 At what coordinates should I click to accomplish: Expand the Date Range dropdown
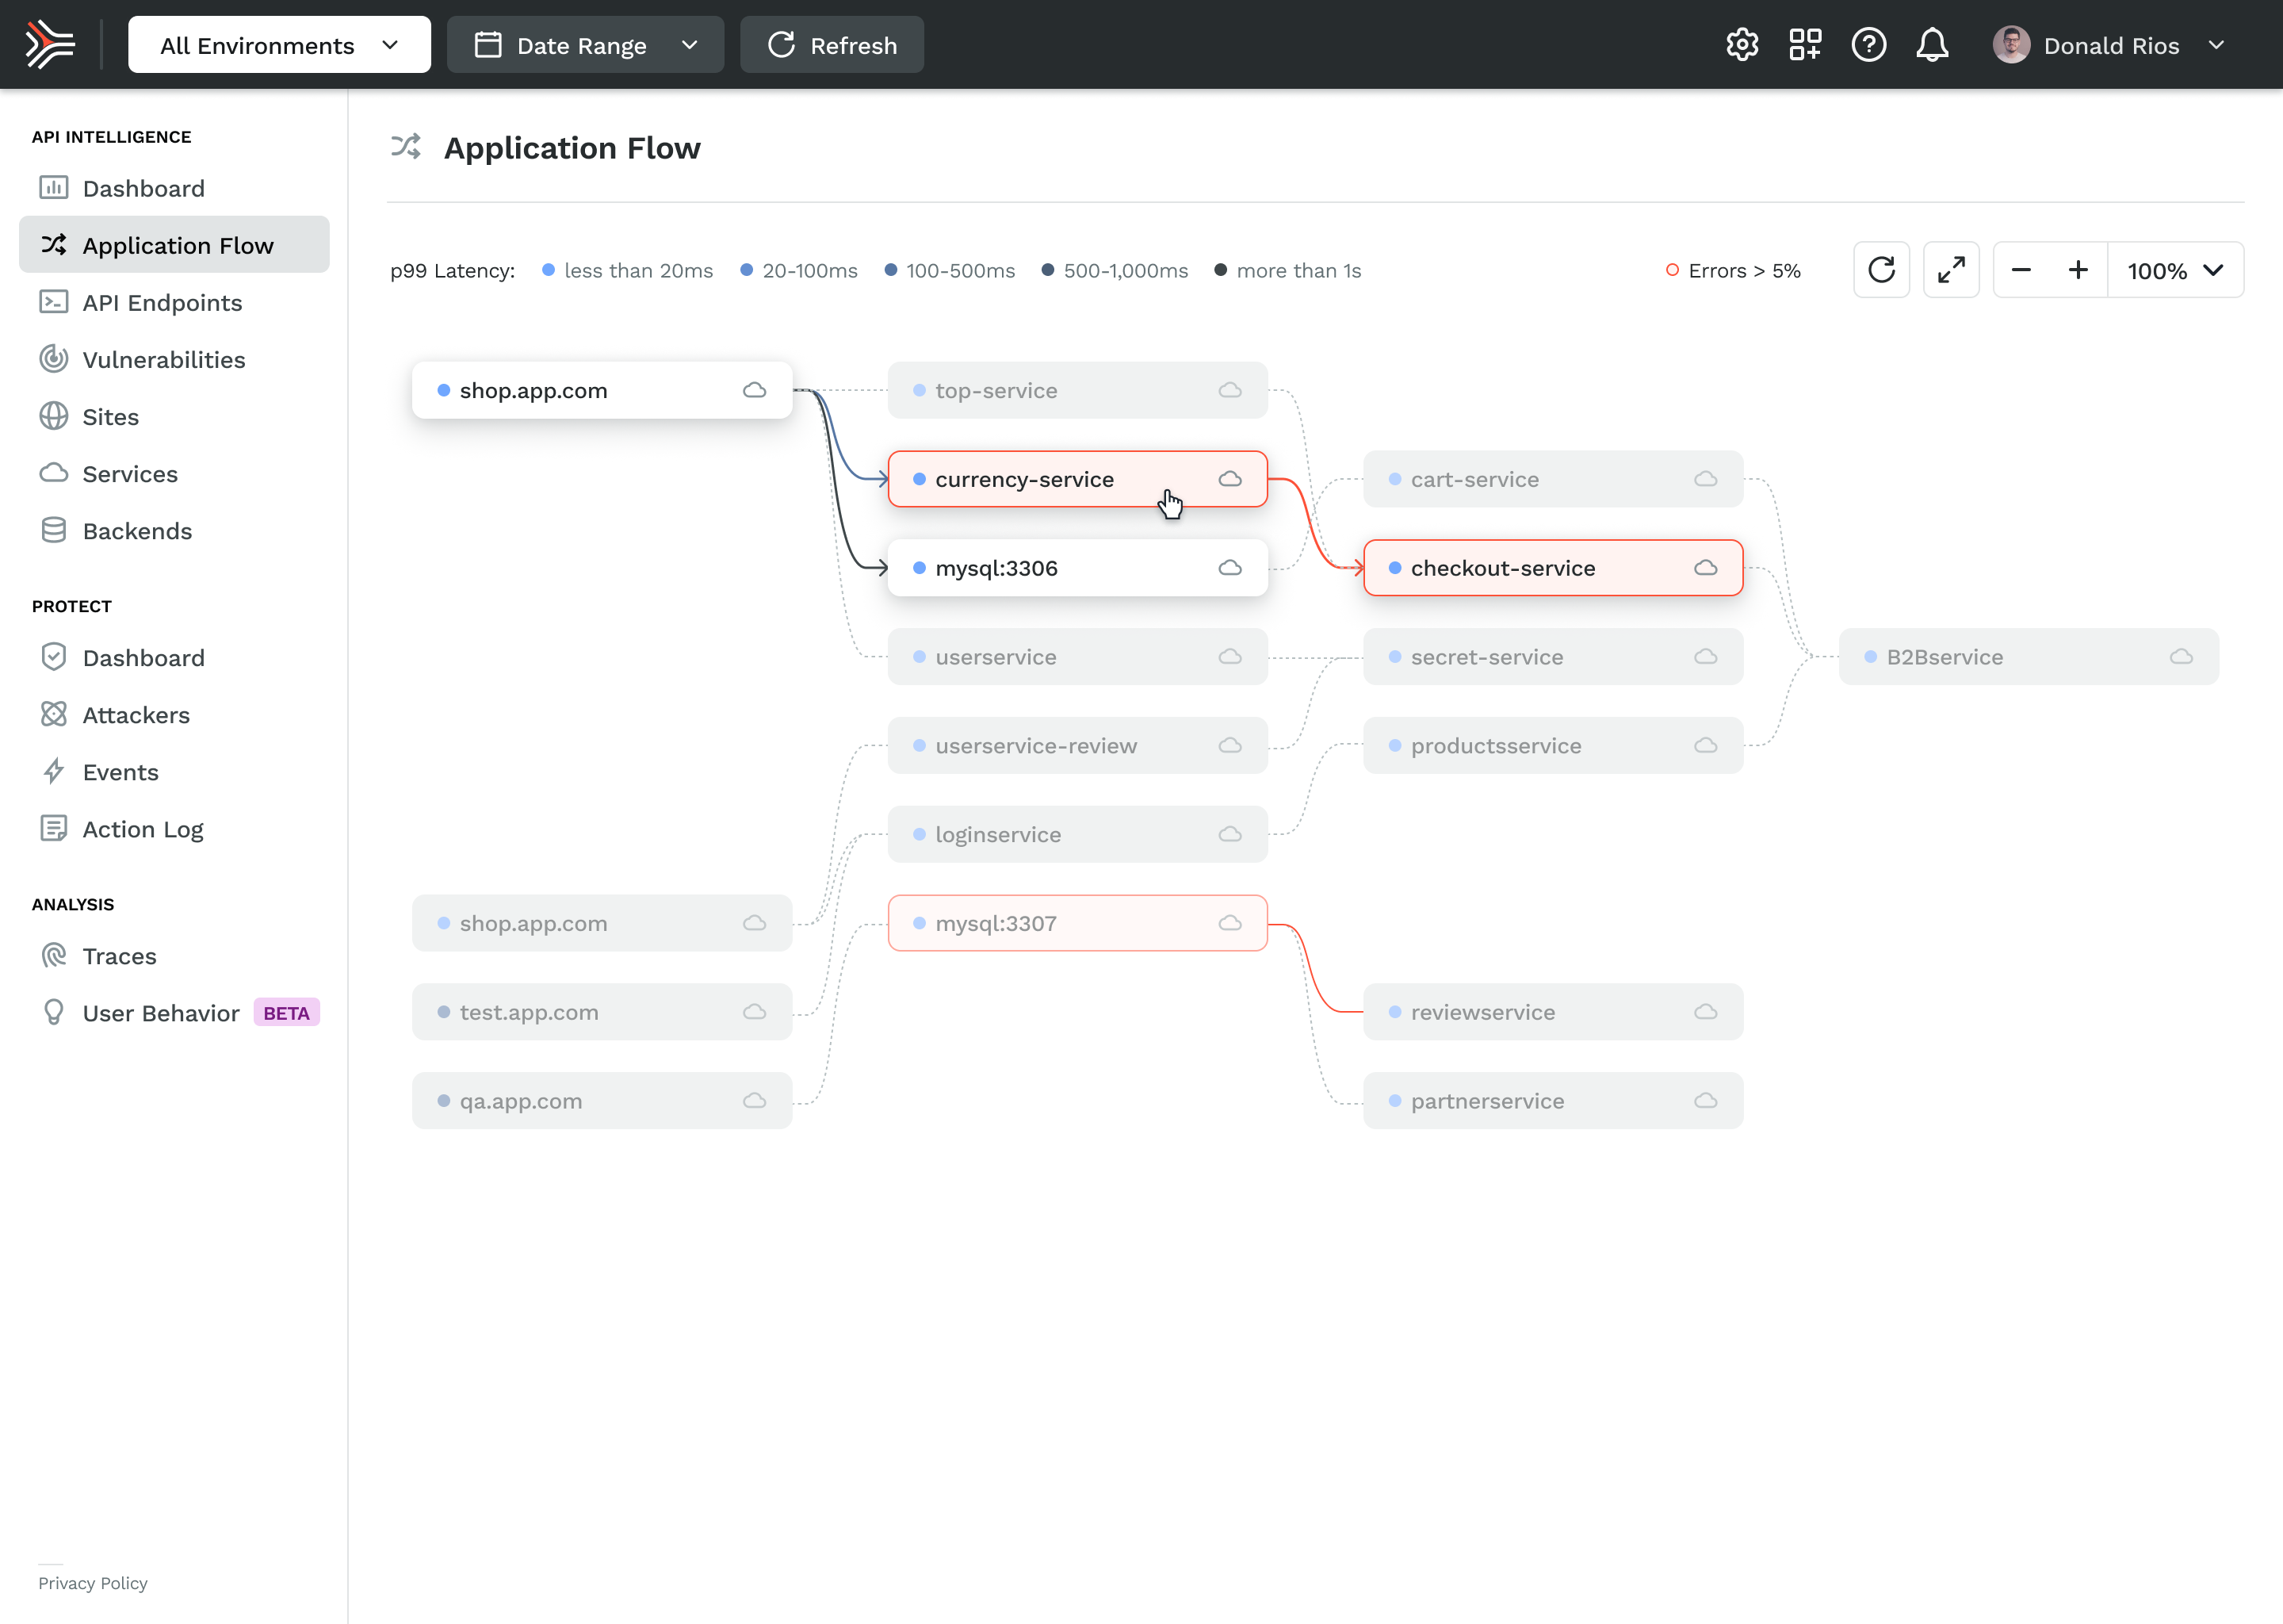click(585, 45)
